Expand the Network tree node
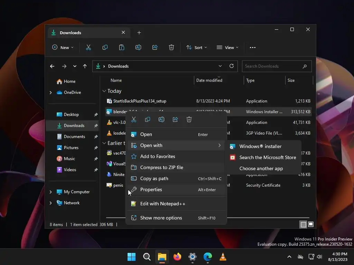 point(50,203)
